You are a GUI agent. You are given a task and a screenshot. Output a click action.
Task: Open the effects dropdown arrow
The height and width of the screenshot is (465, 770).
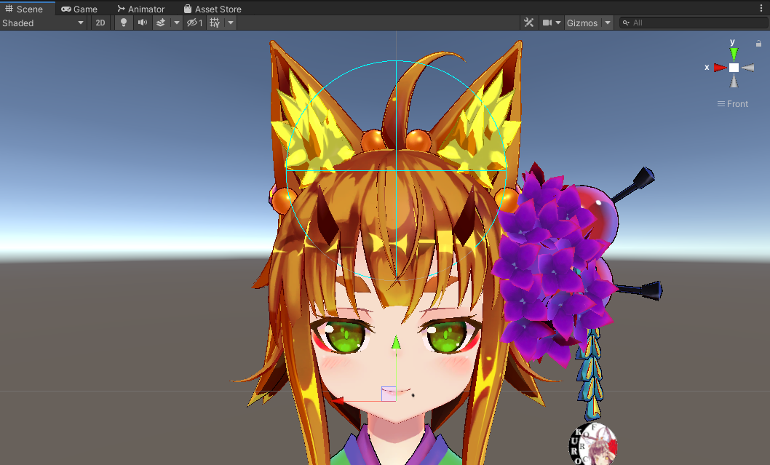pos(176,23)
